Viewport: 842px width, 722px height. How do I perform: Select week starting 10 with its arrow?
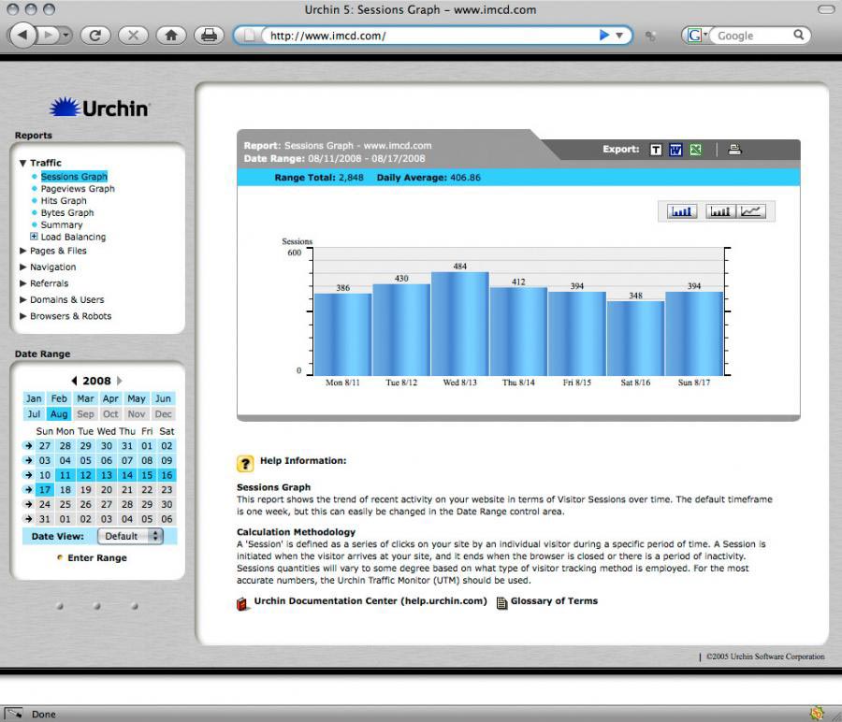[28, 475]
